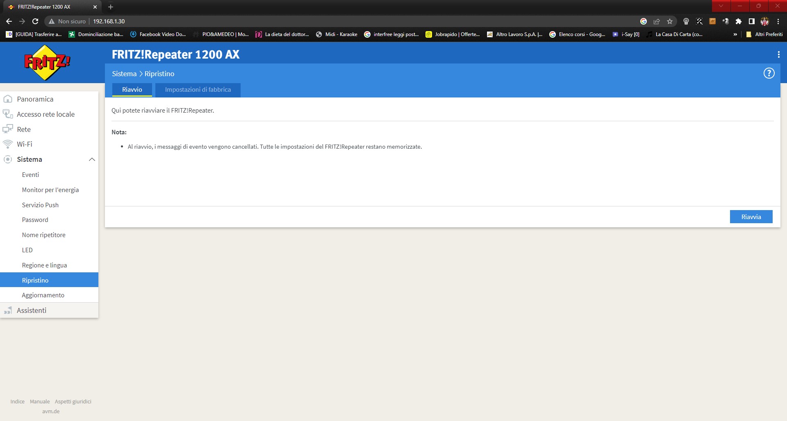This screenshot has height=421, width=787.
Task: Reload the page with browser refresh icon
Action: [x=35, y=21]
